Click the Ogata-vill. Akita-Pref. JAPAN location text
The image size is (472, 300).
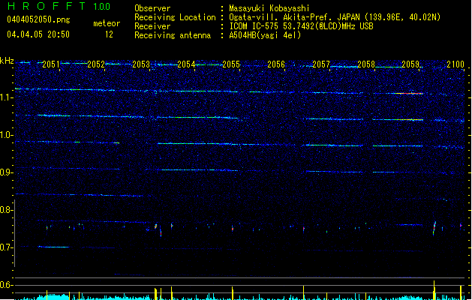click(335, 17)
